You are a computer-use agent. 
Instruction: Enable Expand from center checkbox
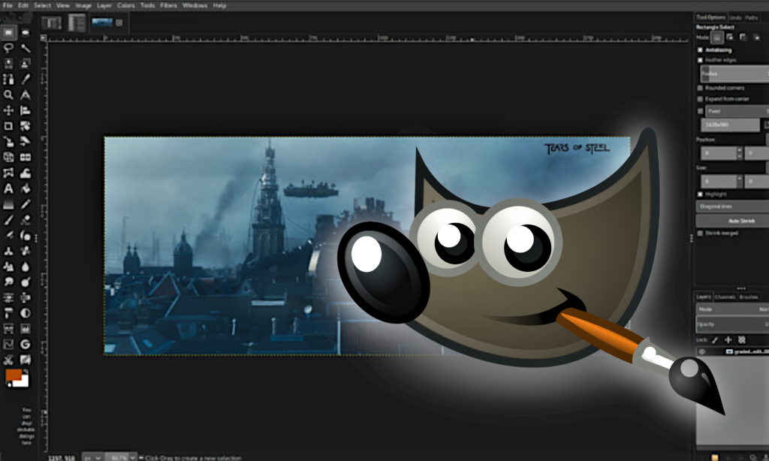[701, 98]
